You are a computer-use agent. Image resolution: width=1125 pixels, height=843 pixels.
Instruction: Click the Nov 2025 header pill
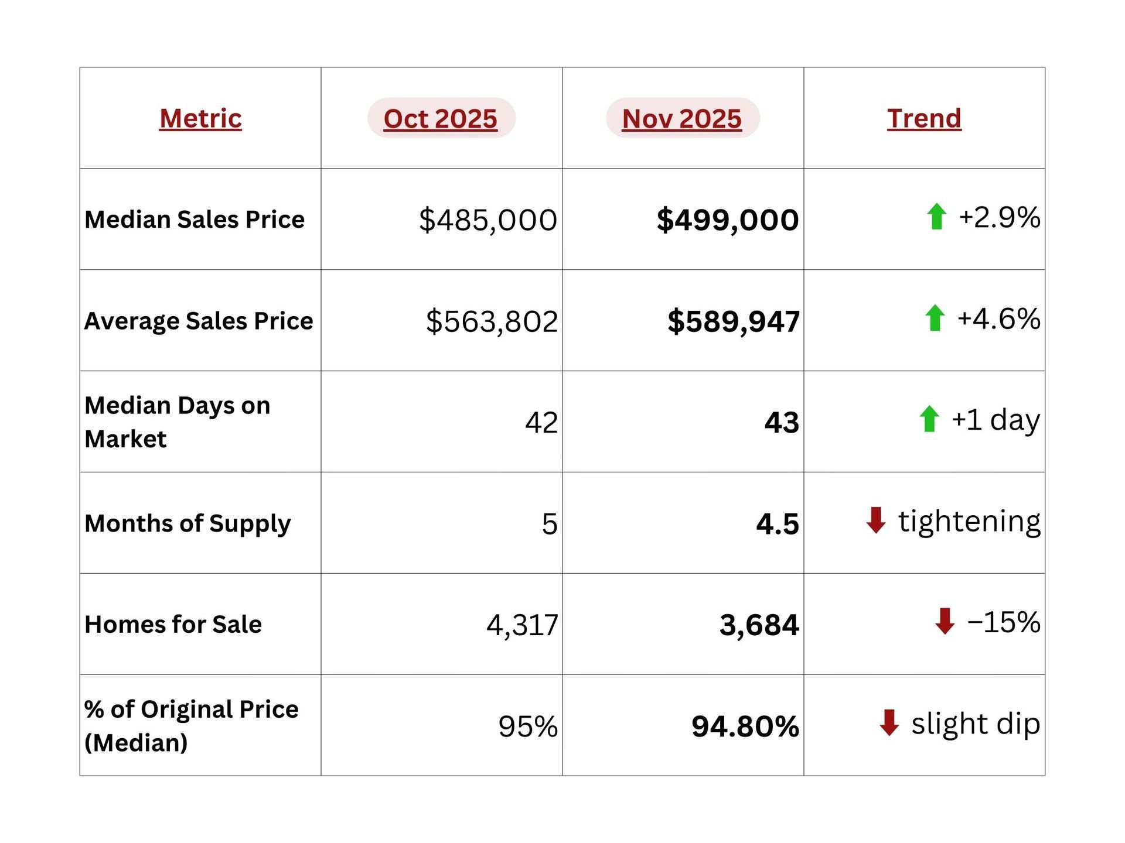pos(682,118)
